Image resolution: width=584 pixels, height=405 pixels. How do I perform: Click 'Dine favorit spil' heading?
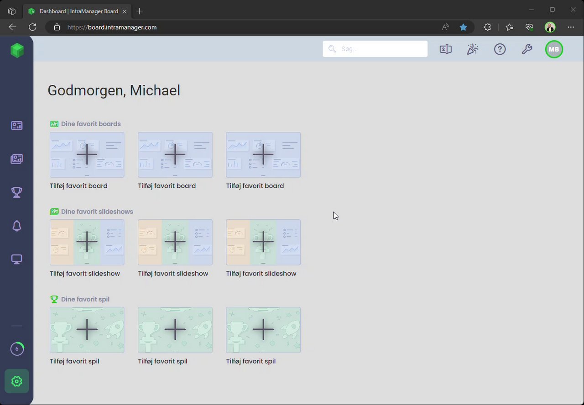point(85,299)
